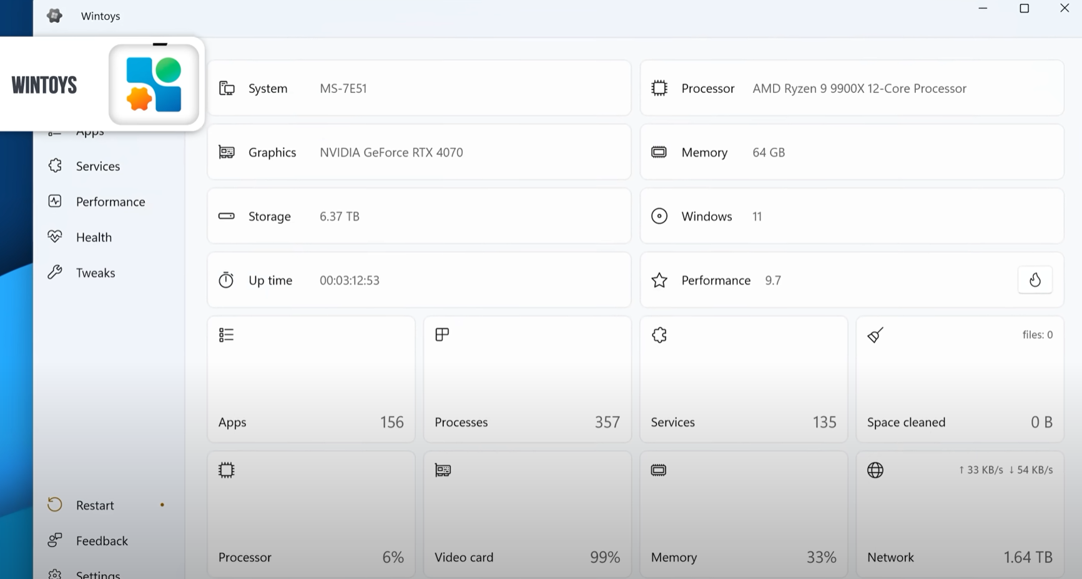Click the Memory usage 33% tile
This screenshot has width=1082, height=579.
(x=743, y=515)
